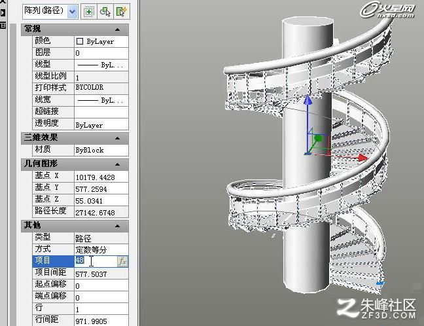Collapse the 其他 section
The height and width of the screenshot is (326, 424).
(x=117, y=226)
